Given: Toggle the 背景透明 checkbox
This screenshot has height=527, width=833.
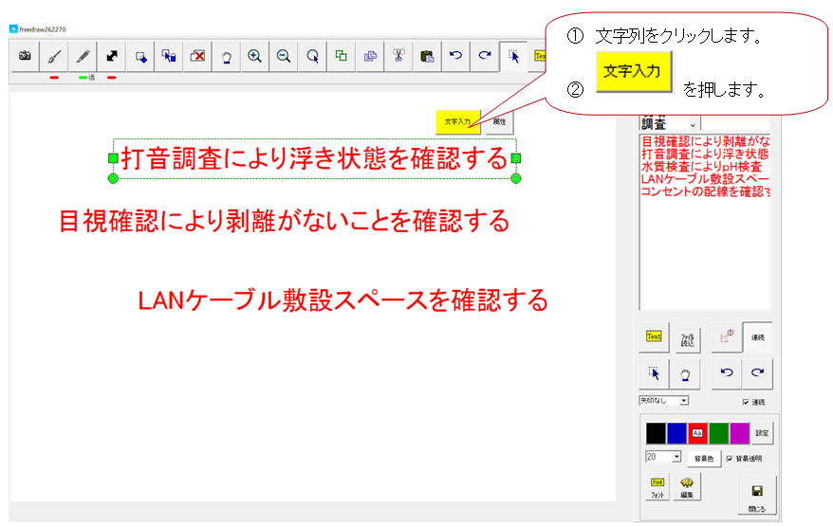Looking at the screenshot, I should (x=729, y=459).
